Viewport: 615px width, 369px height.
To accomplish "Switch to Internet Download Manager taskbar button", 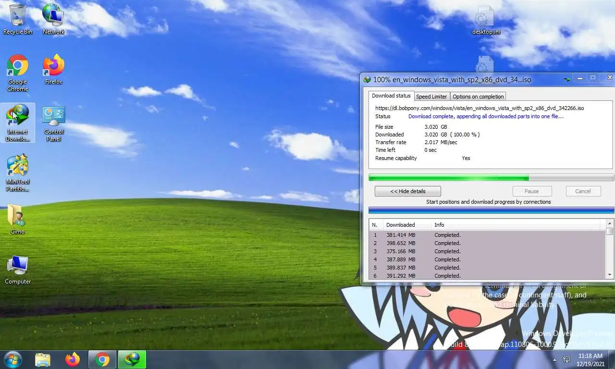I will (132, 359).
